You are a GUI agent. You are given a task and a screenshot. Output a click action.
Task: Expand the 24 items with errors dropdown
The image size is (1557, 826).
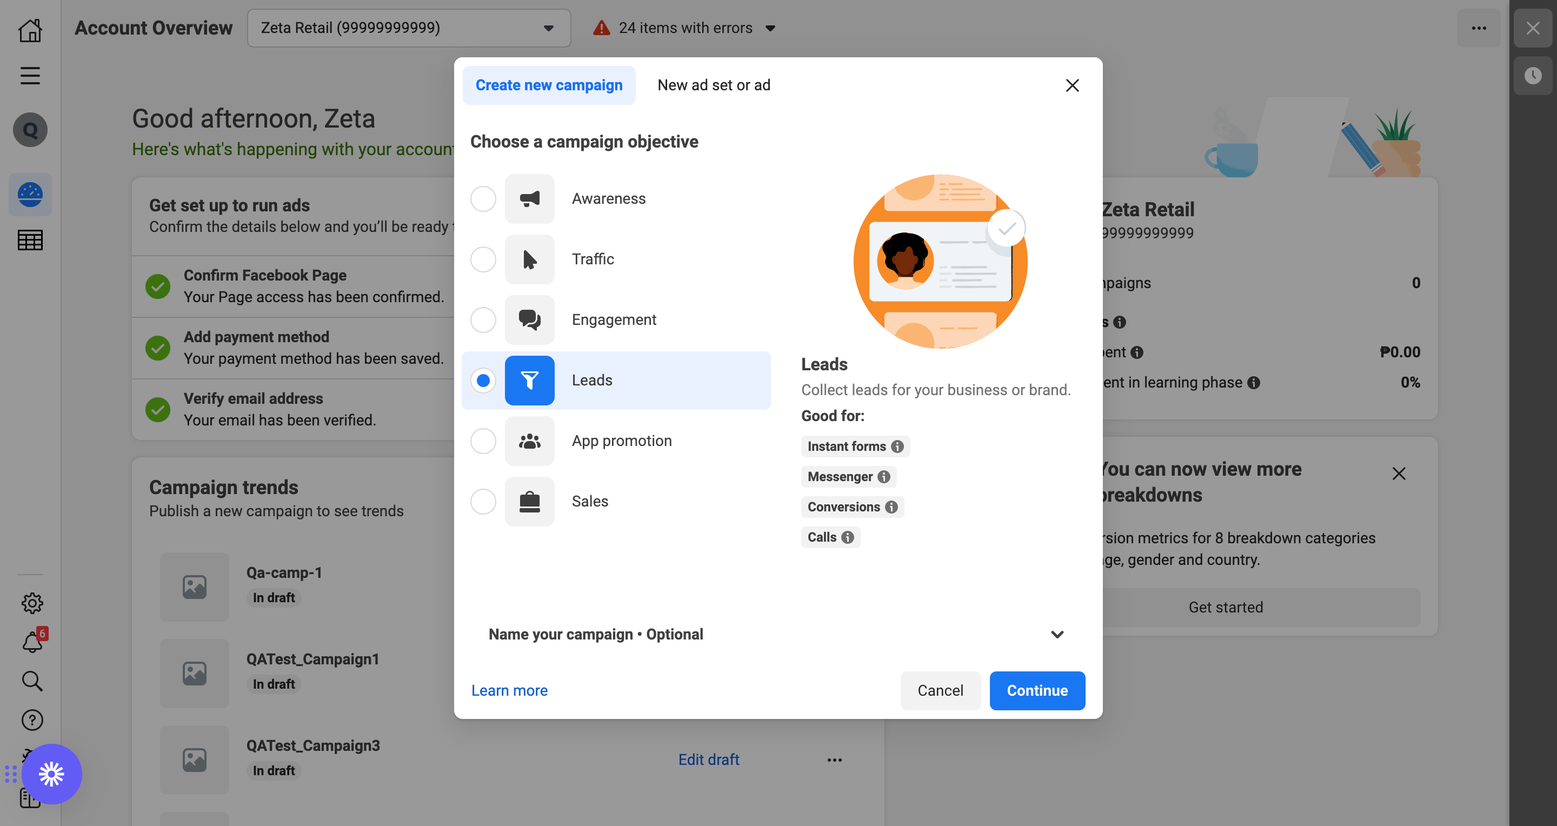click(x=685, y=28)
